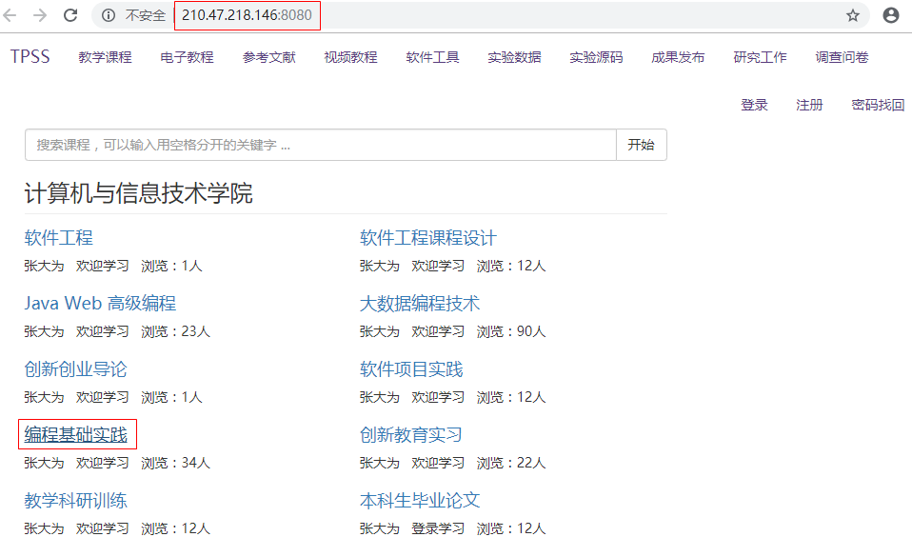
Task: Open the 本科生毕业论文 course
Action: pos(420,501)
